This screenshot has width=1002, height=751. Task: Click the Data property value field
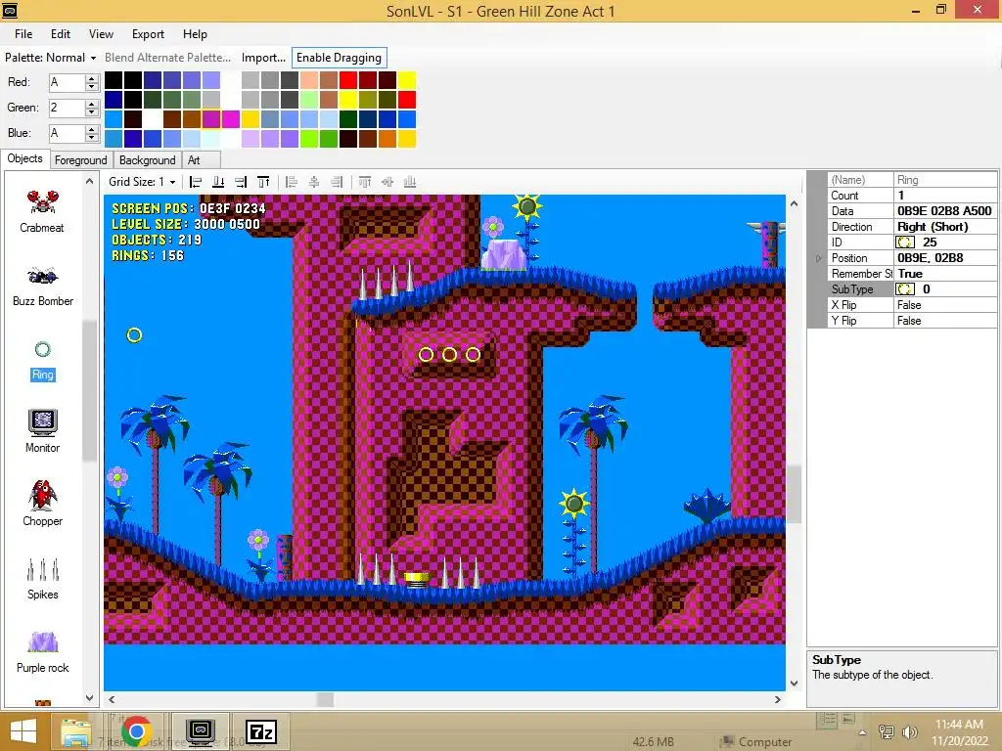(945, 211)
